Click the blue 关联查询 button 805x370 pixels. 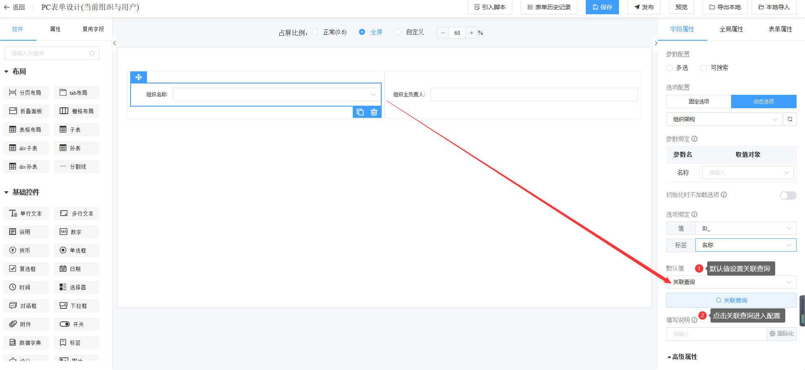(731, 300)
